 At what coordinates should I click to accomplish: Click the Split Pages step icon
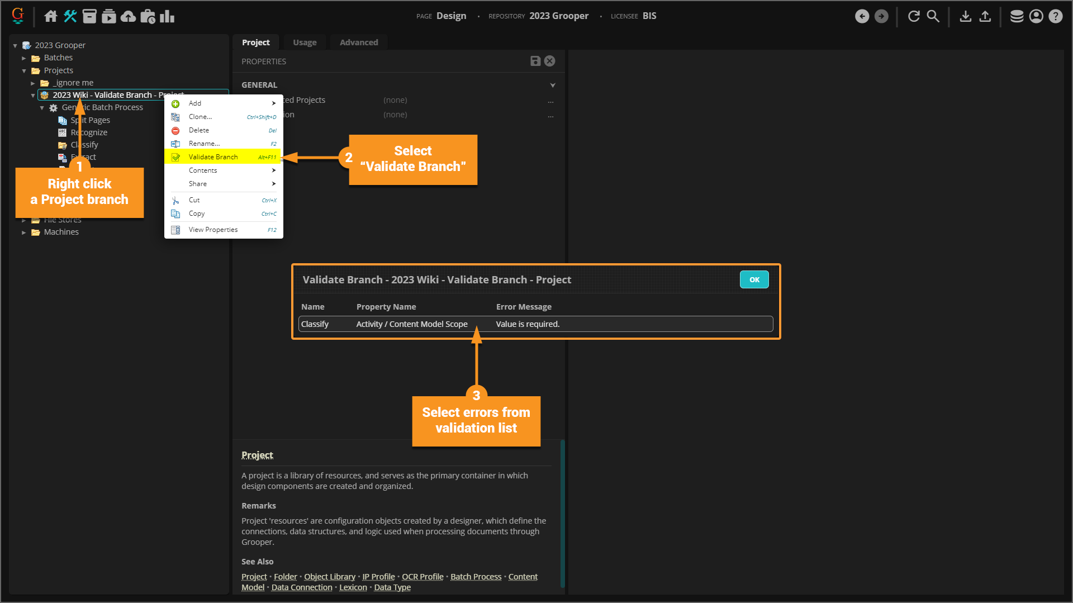click(63, 120)
